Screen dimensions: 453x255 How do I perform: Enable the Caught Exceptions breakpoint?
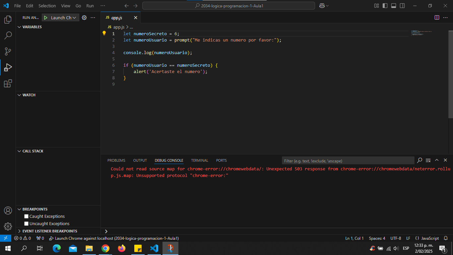pyautogui.click(x=27, y=216)
